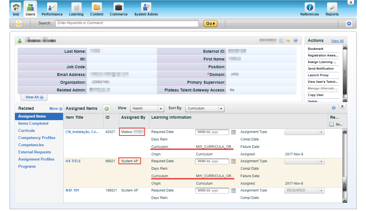366x211 pixels.
Task: Open the HS TITLE item
Action: pos(73,161)
